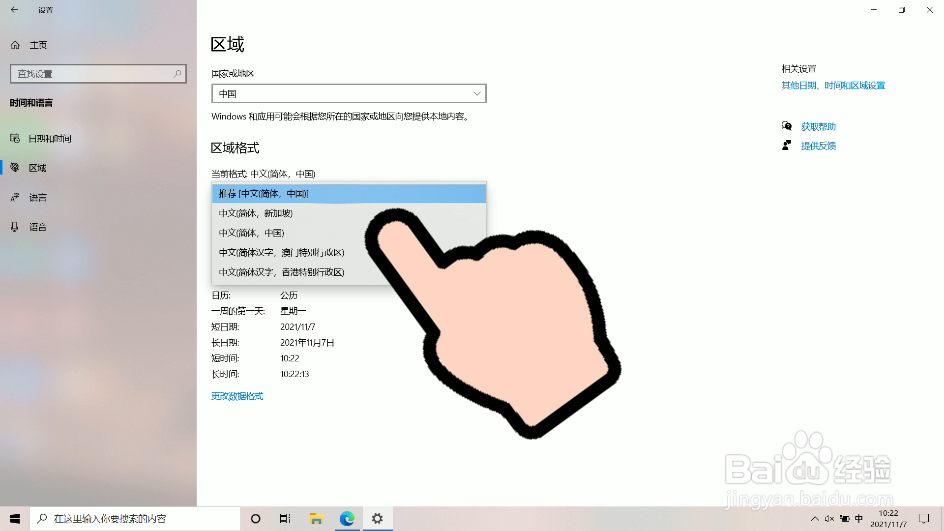Click the 日历 value 公历
944x531 pixels.
click(x=289, y=295)
